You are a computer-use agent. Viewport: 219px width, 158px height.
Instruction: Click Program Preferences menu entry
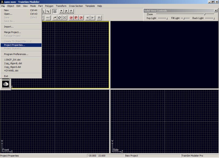tap(16, 54)
